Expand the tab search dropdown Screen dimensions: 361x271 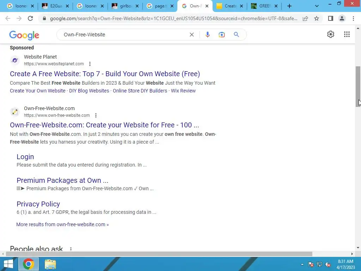[317, 6]
